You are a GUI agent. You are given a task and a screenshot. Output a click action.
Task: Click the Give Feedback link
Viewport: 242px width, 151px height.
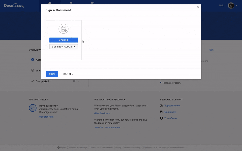click(x=102, y=114)
